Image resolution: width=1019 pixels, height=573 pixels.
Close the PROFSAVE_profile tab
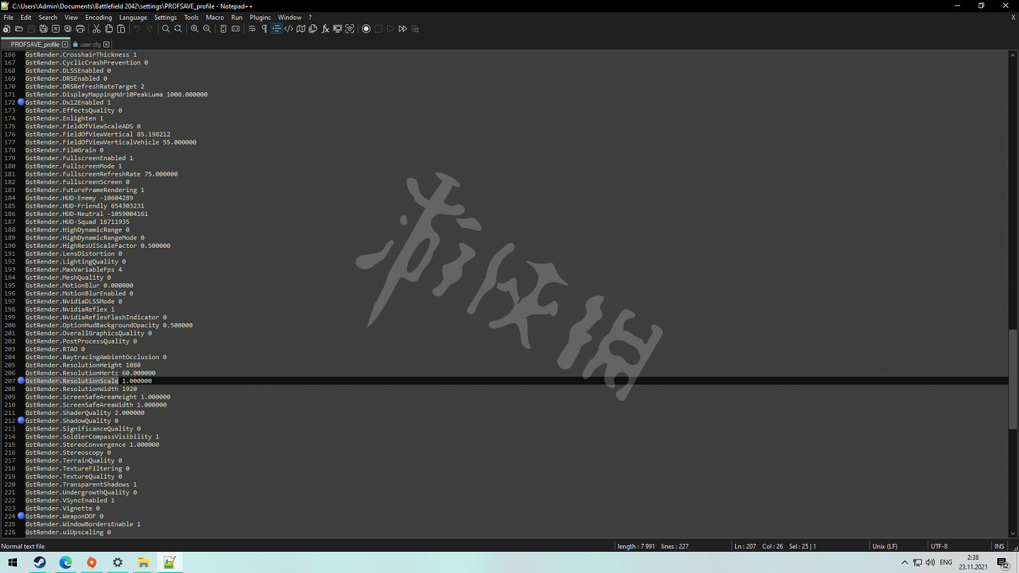click(x=65, y=45)
